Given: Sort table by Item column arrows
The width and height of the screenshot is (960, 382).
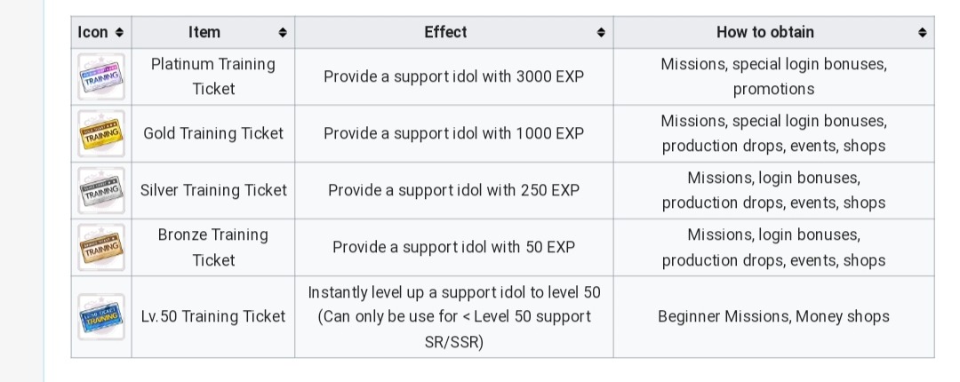Looking at the screenshot, I should pyautogui.click(x=283, y=33).
